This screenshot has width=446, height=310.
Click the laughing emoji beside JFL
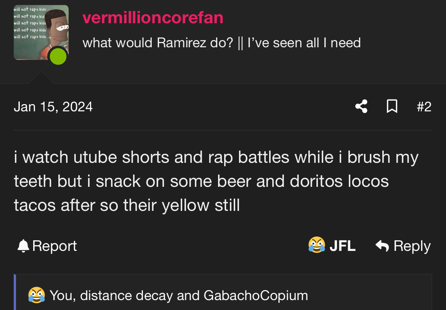coord(317,245)
